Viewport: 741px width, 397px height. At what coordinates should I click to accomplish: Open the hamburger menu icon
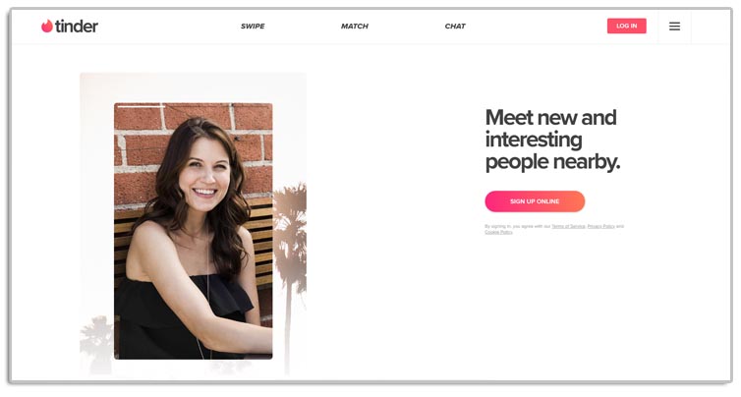click(674, 27)
